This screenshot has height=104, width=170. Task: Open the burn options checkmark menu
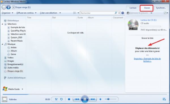click(x=166, y=13)
